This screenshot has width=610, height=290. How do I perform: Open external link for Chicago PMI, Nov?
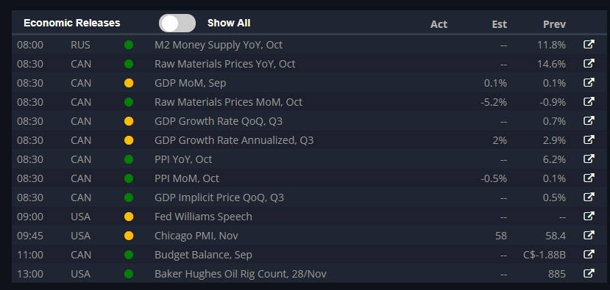[589, 235]
